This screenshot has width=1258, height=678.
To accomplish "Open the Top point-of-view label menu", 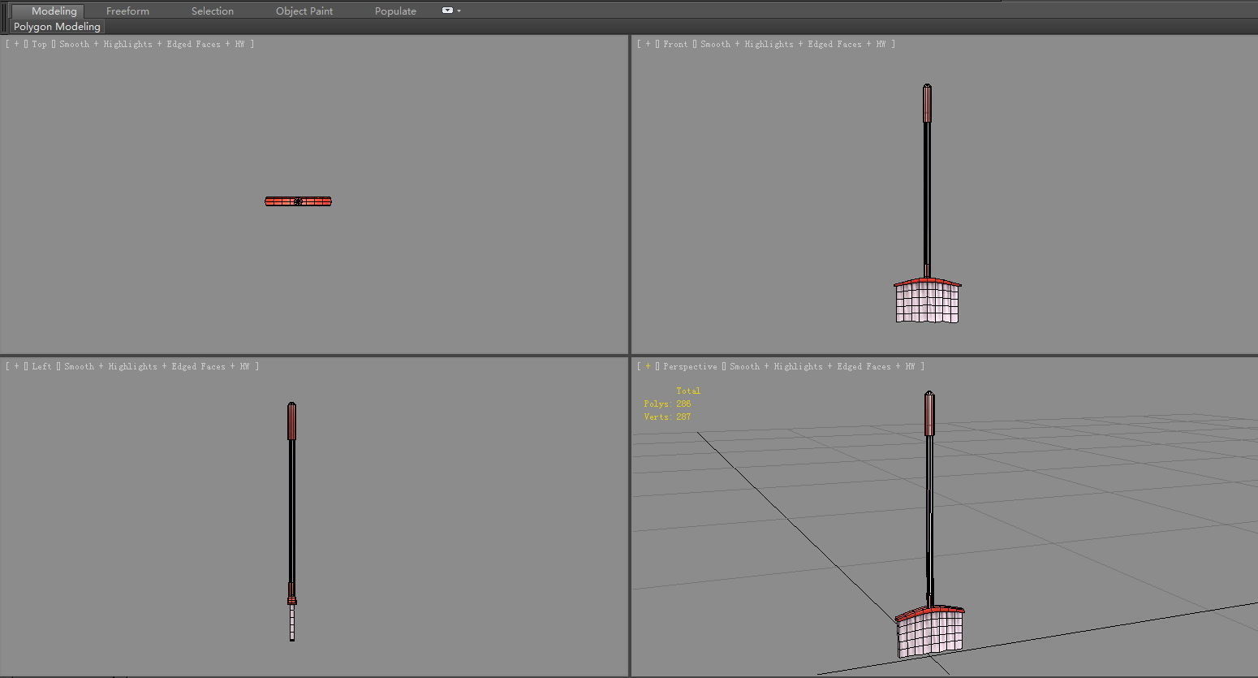I will point(38,44).
